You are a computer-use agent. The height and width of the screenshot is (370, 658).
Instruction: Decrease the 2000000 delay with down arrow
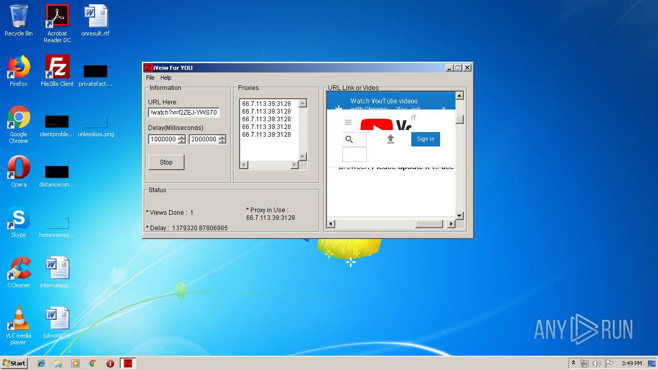pyautogui.click(x=222, y=141)
